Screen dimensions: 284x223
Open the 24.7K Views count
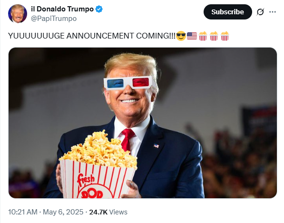(108, 212)
